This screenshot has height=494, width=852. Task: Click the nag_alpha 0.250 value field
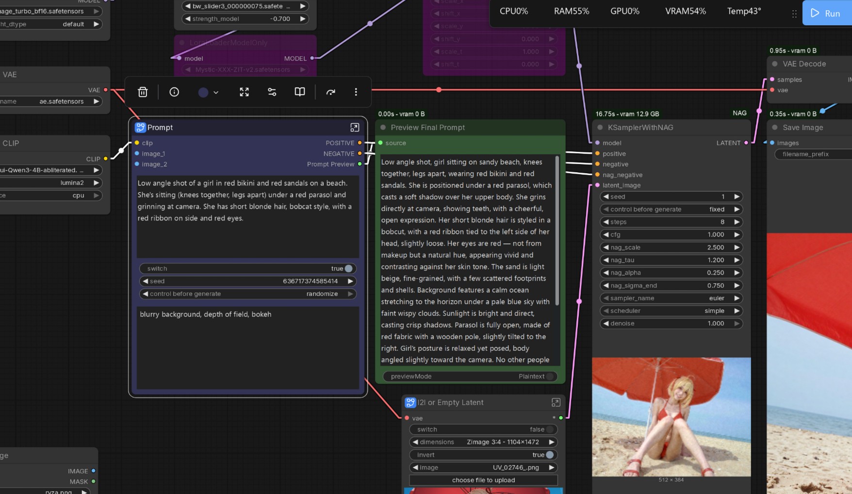click(672, 273)
